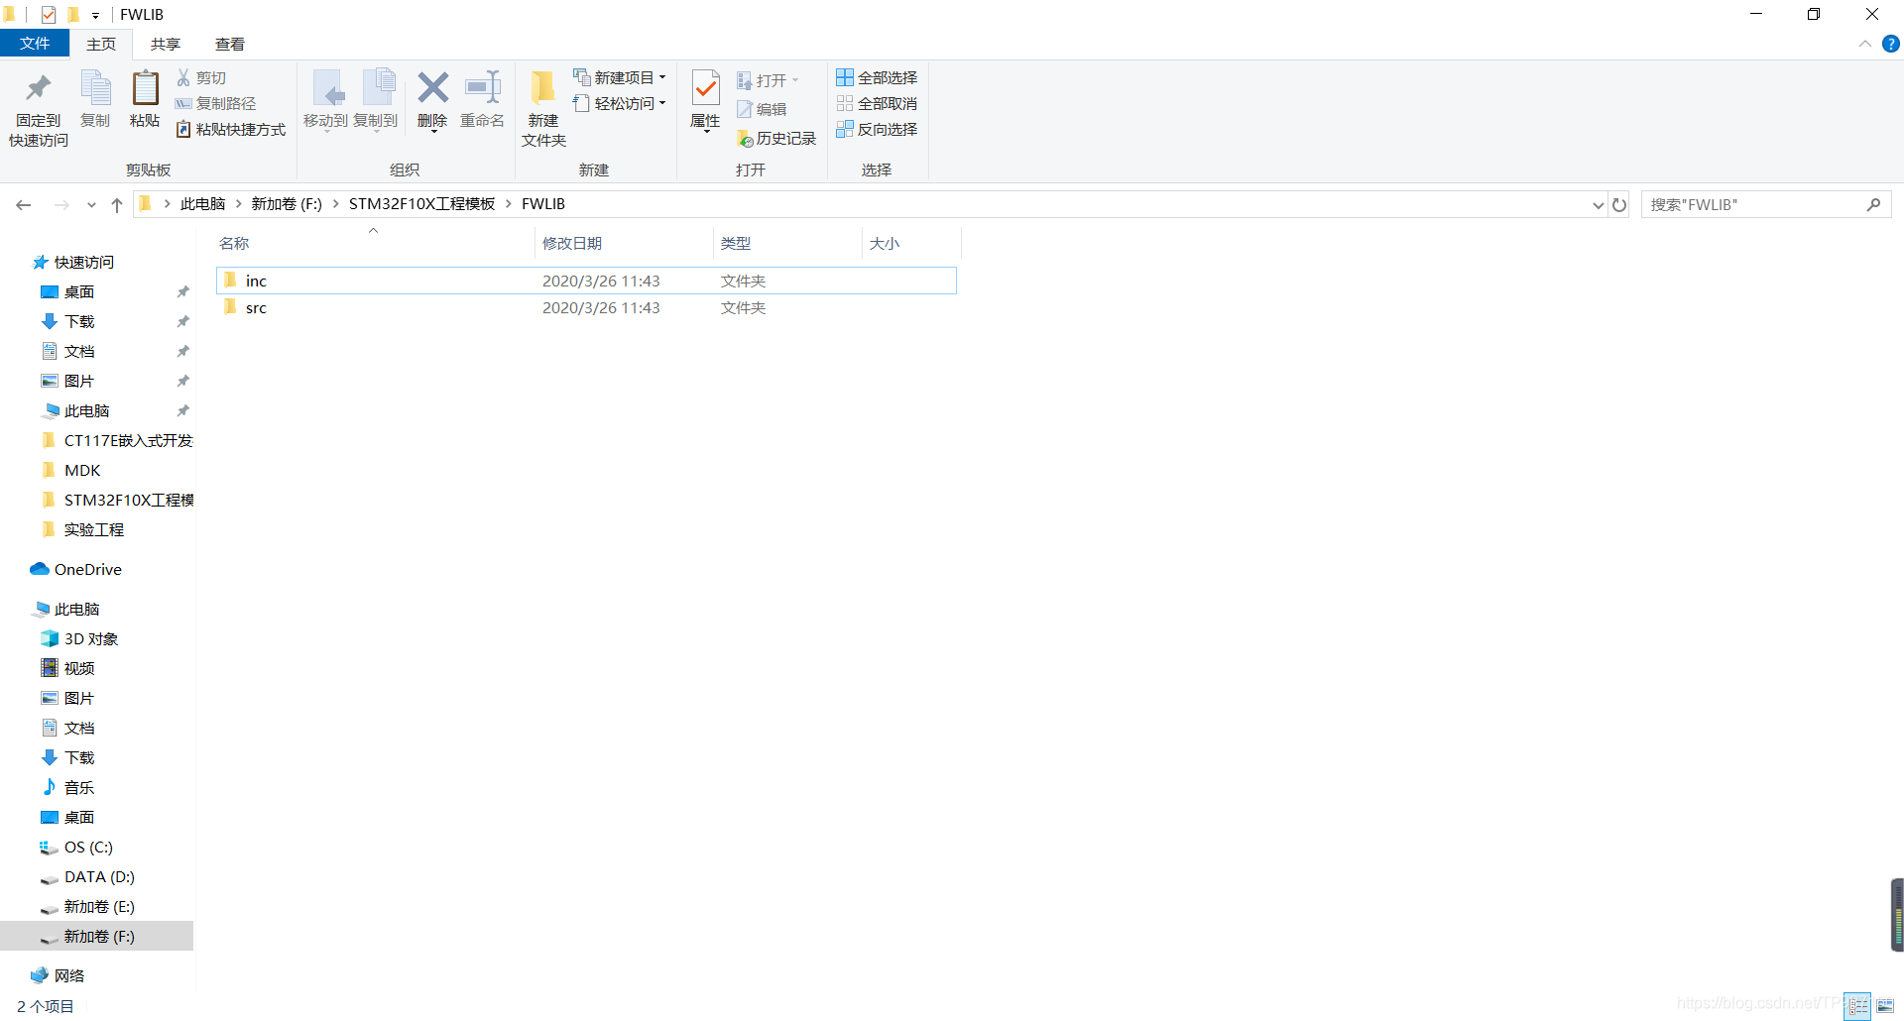Open recent locations dropdown arrow

click(x=91, y=204)
